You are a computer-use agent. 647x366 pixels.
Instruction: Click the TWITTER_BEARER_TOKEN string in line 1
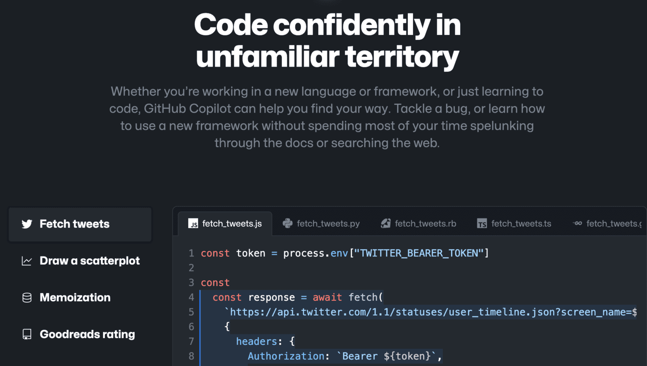click(419, 253)
